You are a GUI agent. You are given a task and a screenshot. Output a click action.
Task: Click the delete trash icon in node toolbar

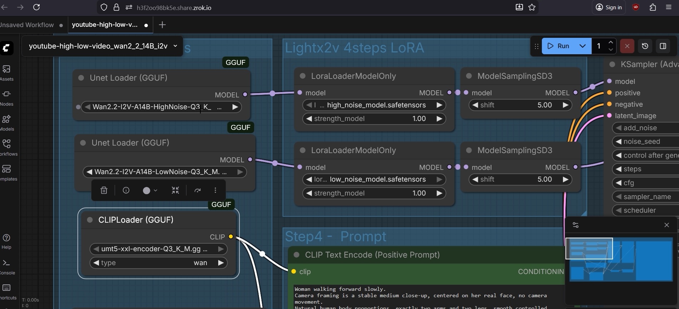click(x=104, y=191)
